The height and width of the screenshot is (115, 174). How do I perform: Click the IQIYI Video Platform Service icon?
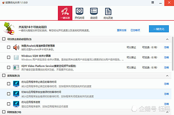[16, 67]
